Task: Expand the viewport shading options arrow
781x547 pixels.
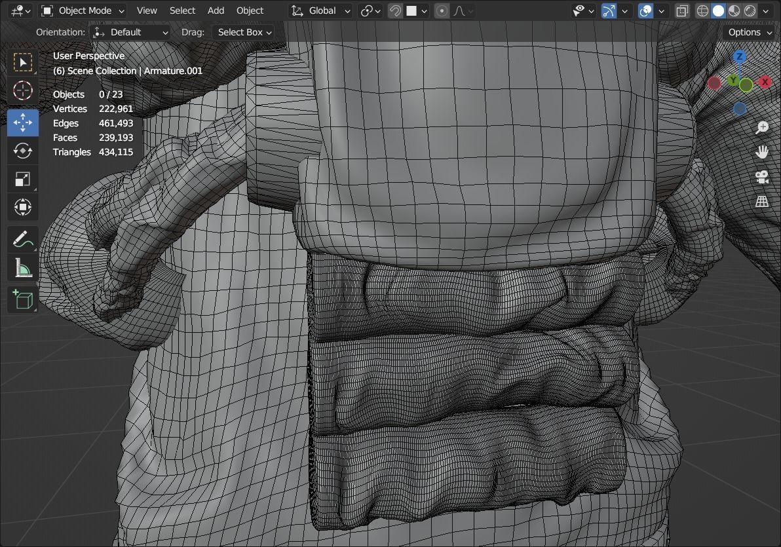Action: tap(765, 10)
